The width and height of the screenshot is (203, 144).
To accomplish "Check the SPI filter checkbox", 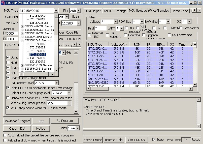I will pos(154,28).
